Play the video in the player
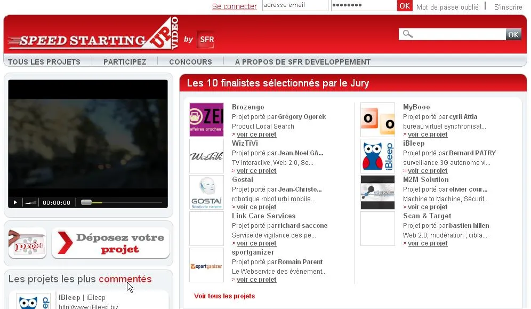531x309 pixels. click(x=15, y=203)
